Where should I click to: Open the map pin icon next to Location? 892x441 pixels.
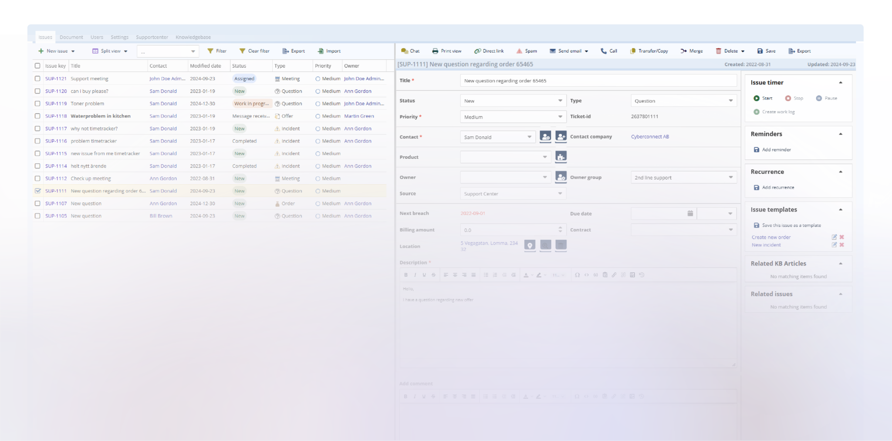[530, 245]
